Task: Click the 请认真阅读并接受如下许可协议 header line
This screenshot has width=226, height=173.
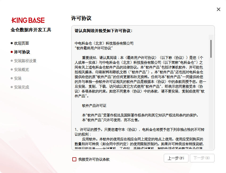Action: [x=104, y=31]
